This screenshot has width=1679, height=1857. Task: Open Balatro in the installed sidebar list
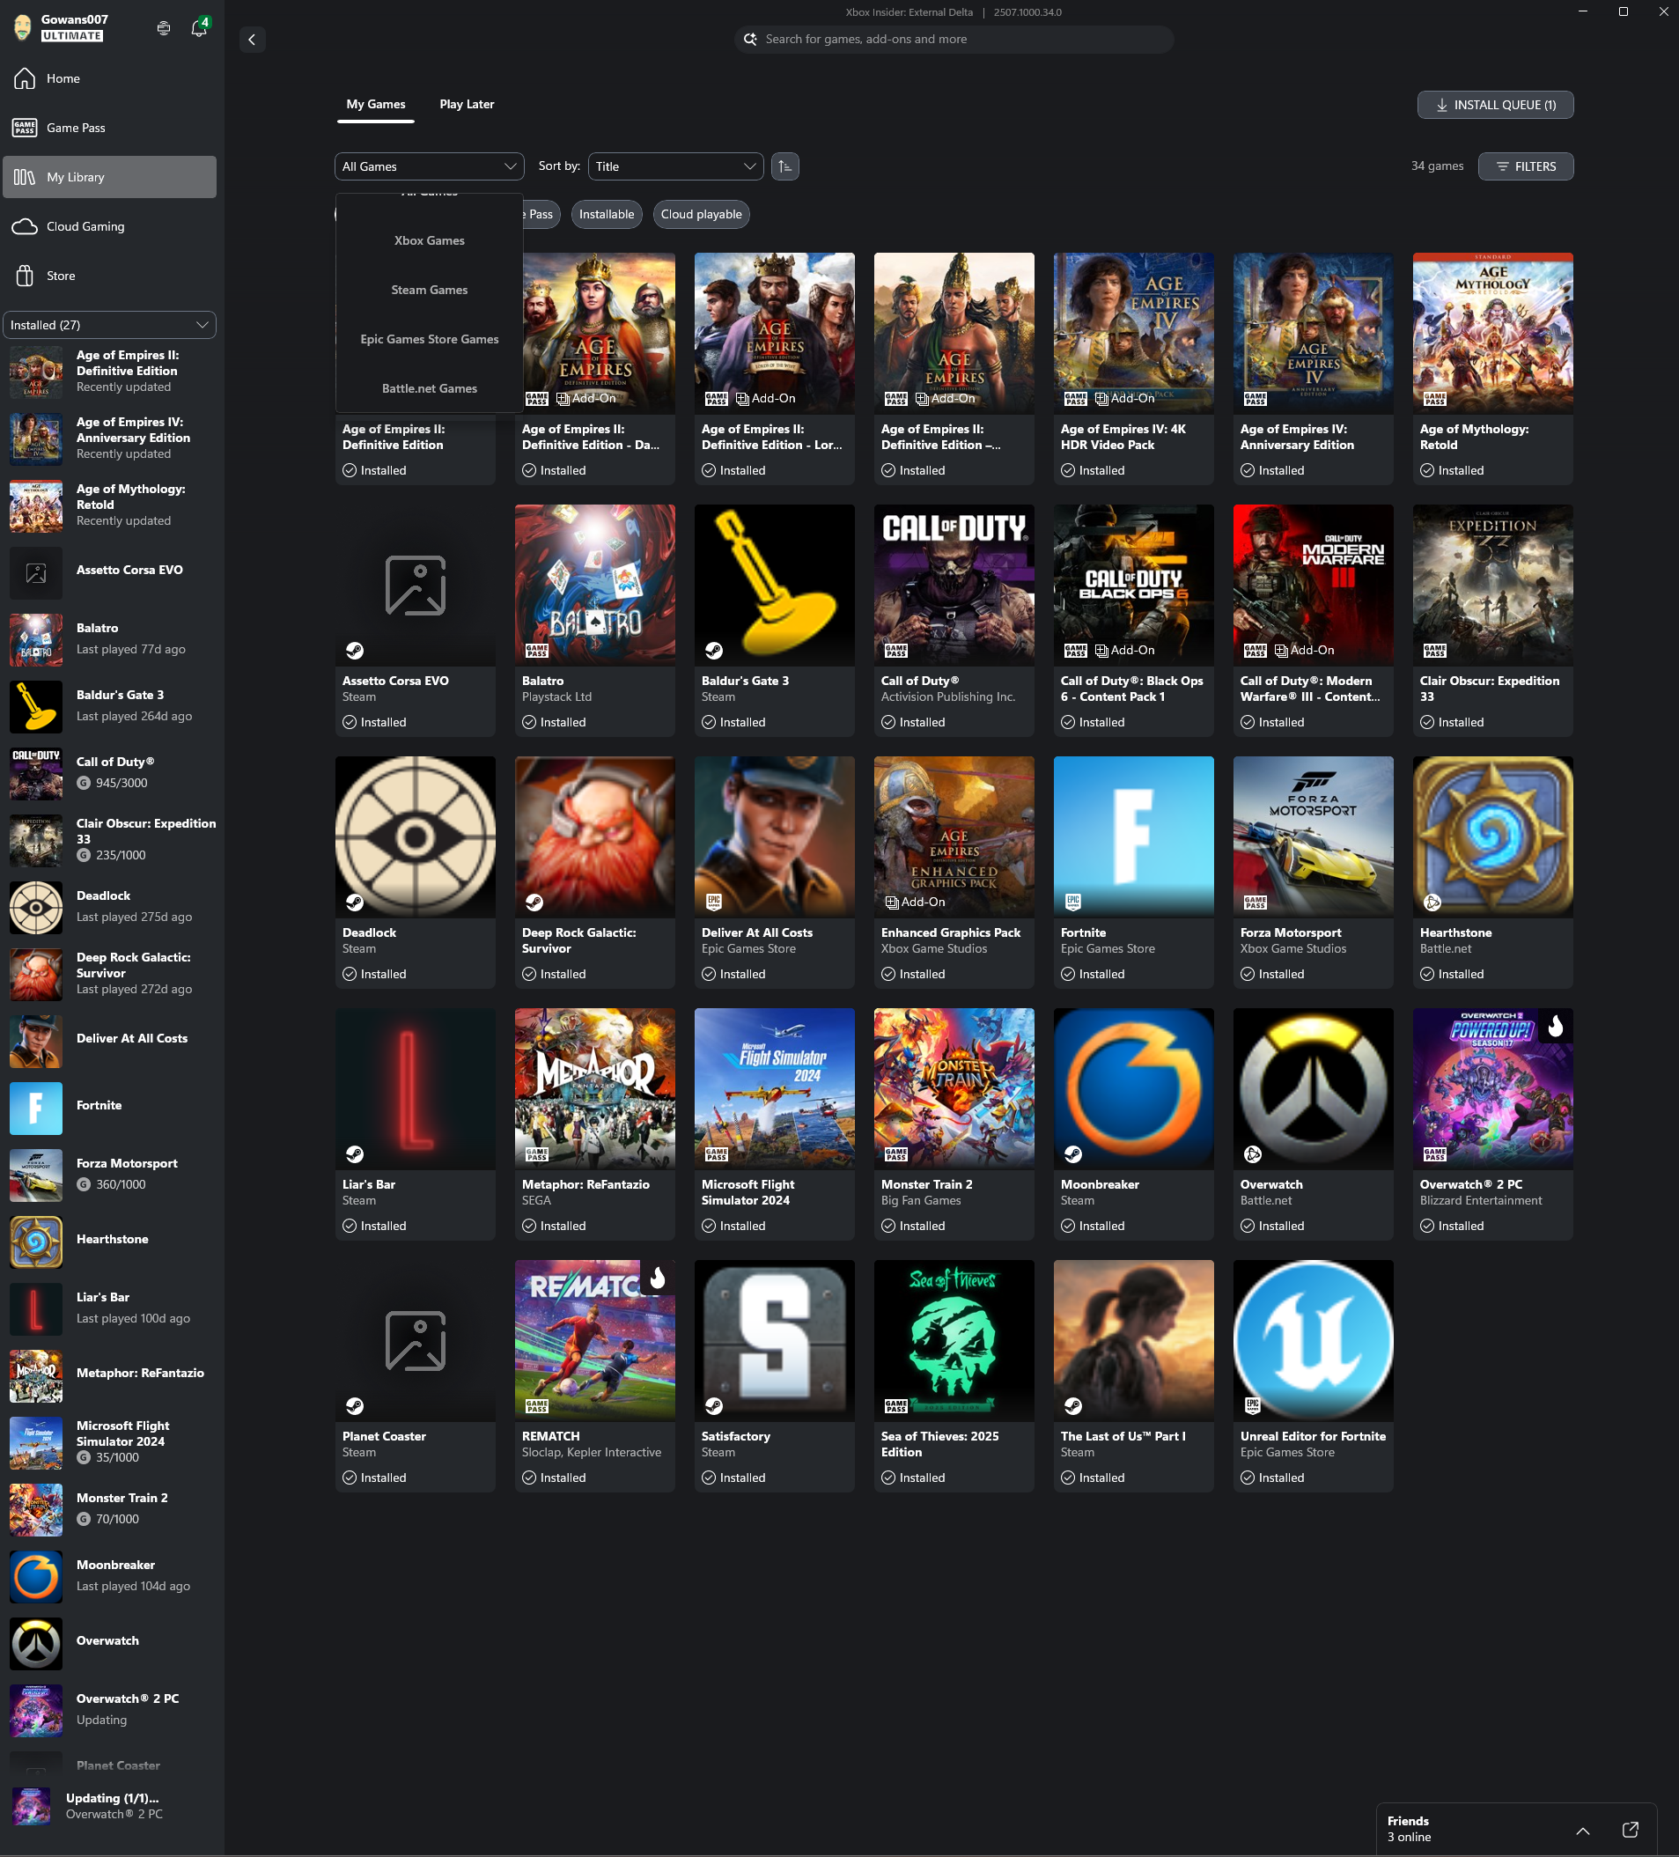(109, 639)
